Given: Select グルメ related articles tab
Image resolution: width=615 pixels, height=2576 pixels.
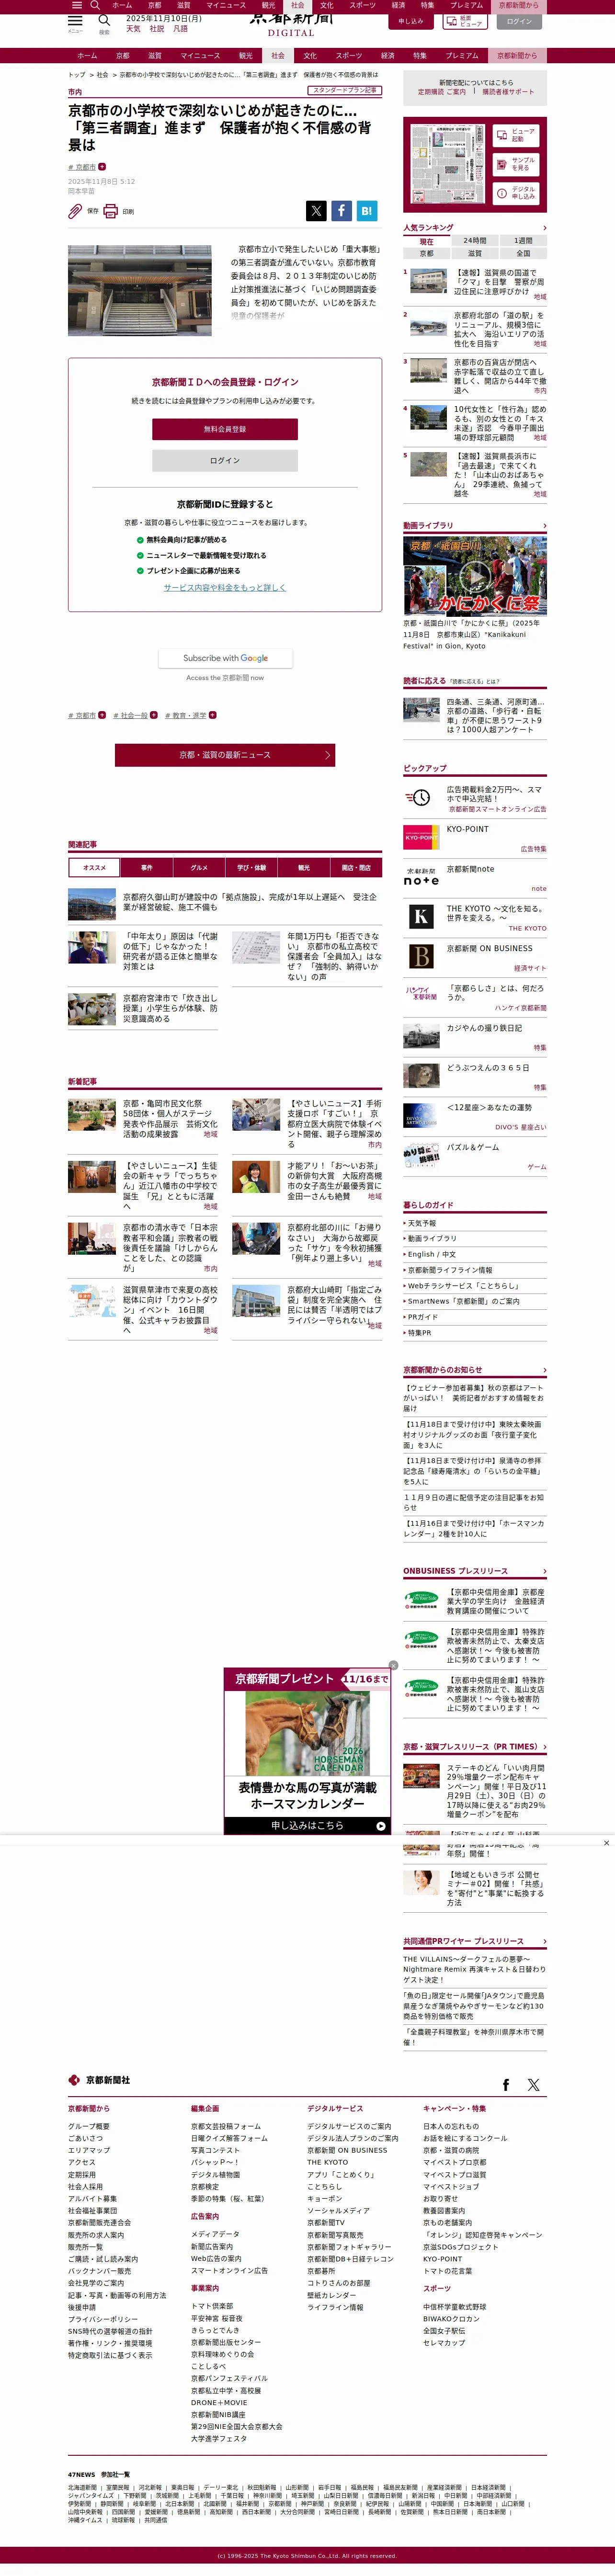Looking at the screenshot, I should point(199,867).
